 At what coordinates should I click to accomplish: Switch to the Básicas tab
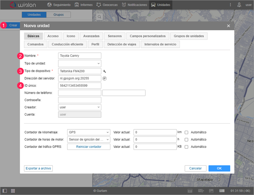pyautogui.click(x=33, y=36)
